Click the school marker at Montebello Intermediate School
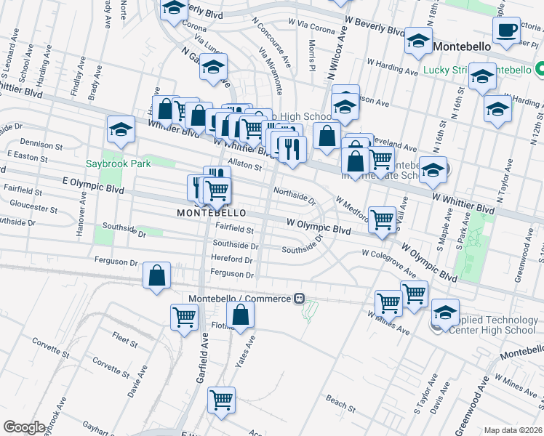This screenshot has width=544, height=436. (x=433, y=171)
